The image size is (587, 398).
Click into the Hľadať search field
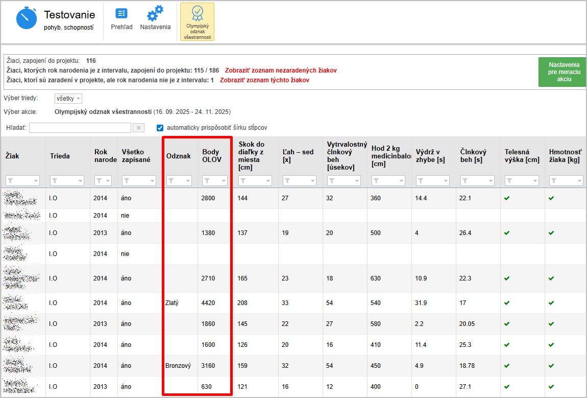coord(80,128)
